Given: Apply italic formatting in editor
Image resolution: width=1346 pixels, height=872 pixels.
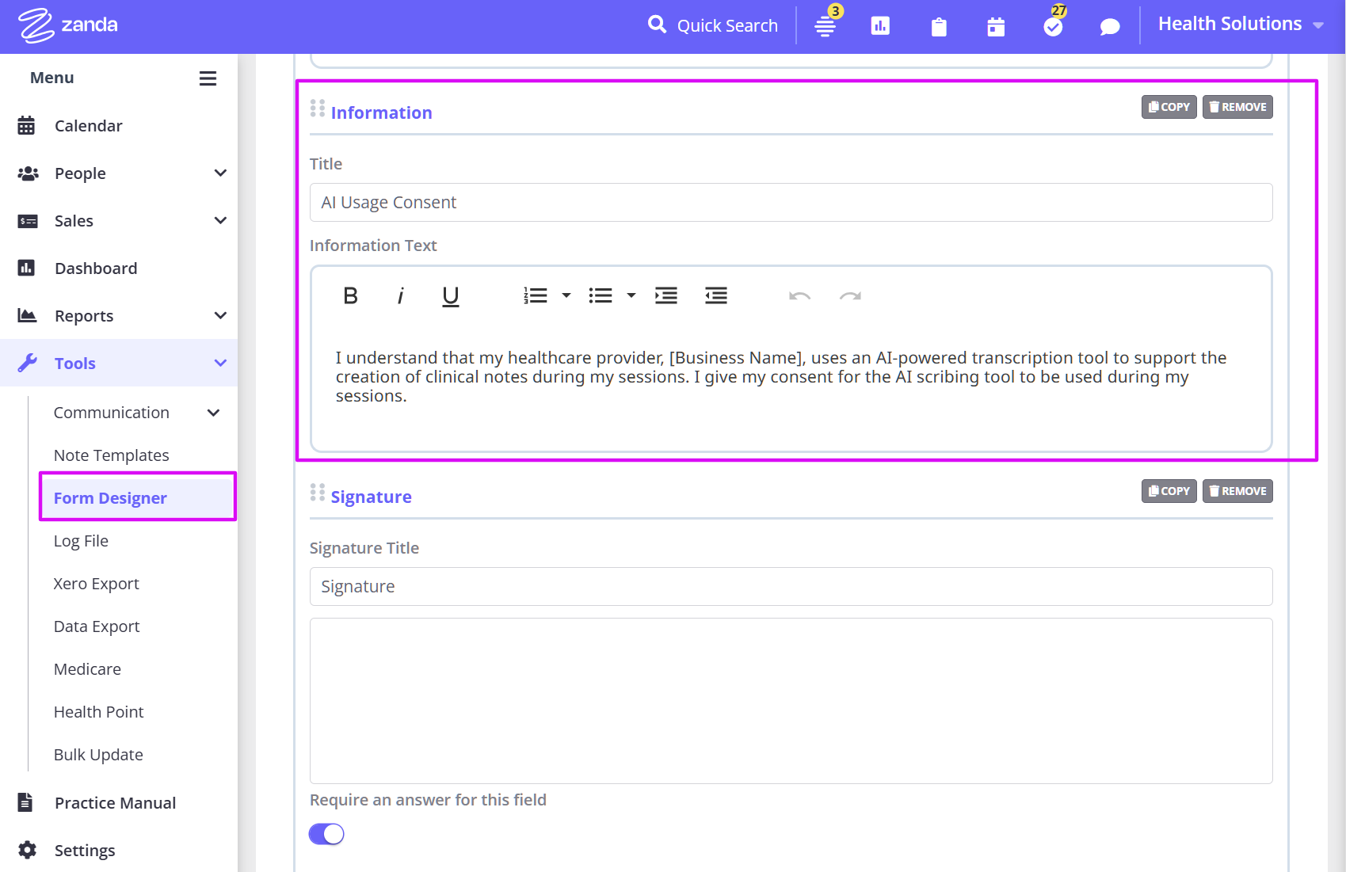Looking at the screenshot, I should pyautogui.click(x=401, y=296).
